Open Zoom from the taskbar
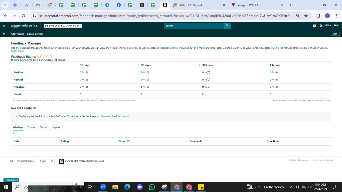Viewport: 342px width, 192px height. [x=103, y=187]
